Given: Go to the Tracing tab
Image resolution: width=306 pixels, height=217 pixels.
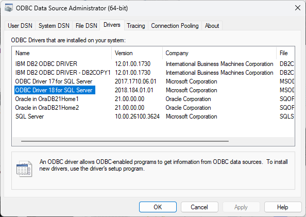Looking at the screenshot, I should tap(136, 26).
